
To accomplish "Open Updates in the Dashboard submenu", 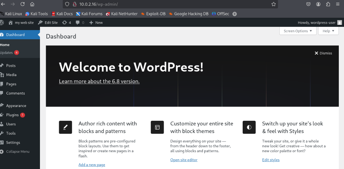I will (x=6, y=53).
